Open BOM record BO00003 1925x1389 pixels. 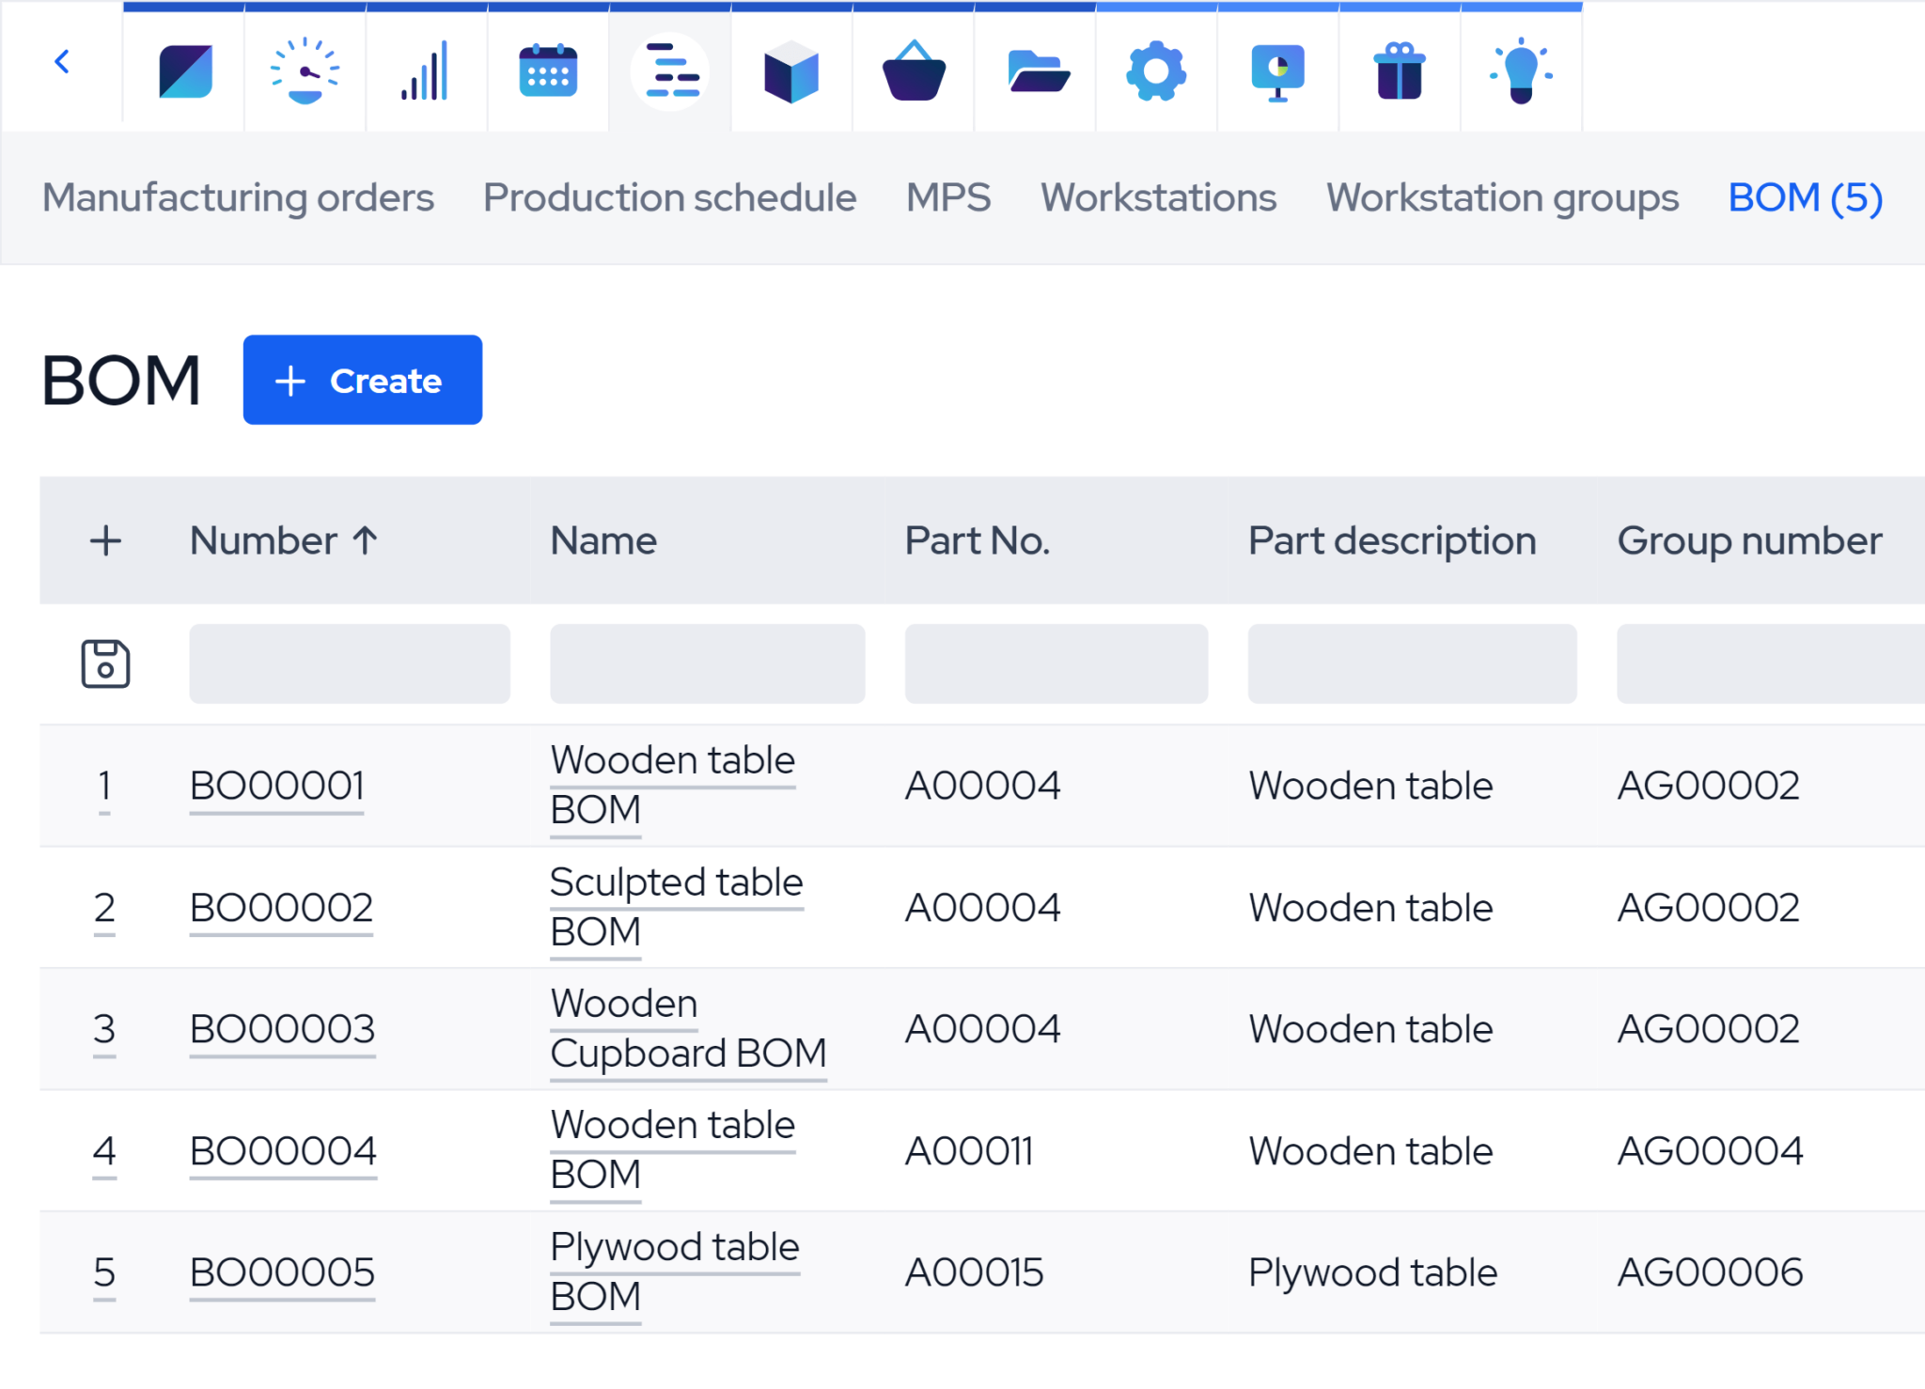click(281, 1029)
